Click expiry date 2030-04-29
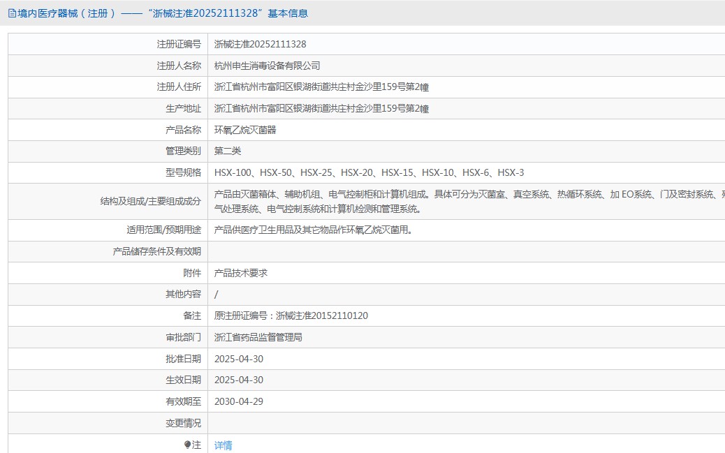Image resolution: width=725 pixels, height=453 pixels. 238,401
